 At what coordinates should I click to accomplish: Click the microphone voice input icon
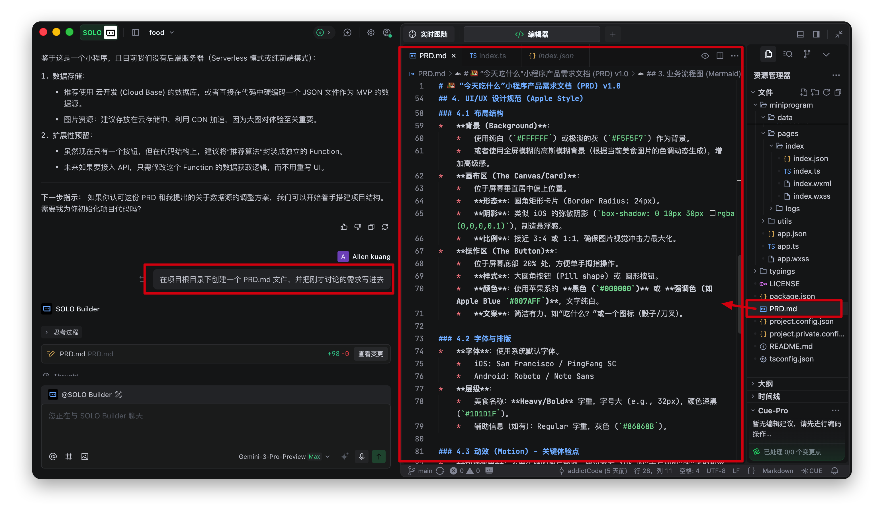click(361, 456)
